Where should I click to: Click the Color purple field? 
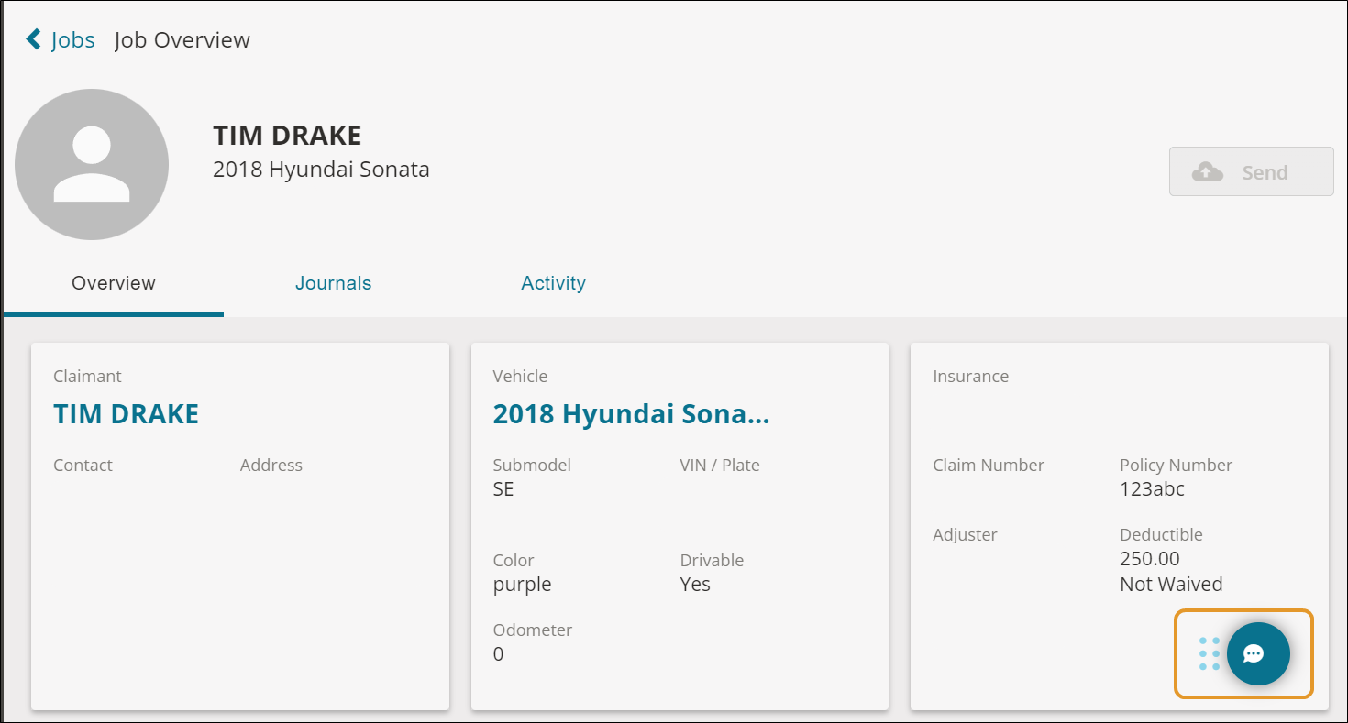tap(522, 573)
